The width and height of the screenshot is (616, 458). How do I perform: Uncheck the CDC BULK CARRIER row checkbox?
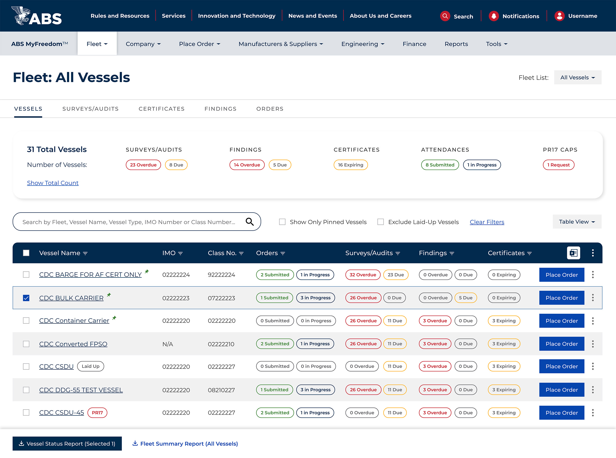click(26, 298)
